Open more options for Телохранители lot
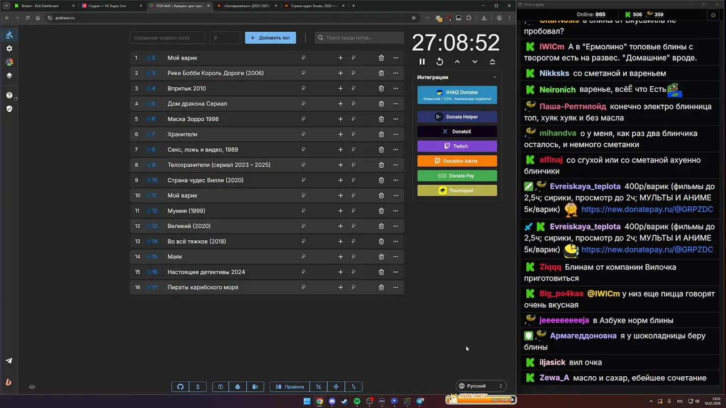Screen dimensions: 726x408 tap(396, 165)
